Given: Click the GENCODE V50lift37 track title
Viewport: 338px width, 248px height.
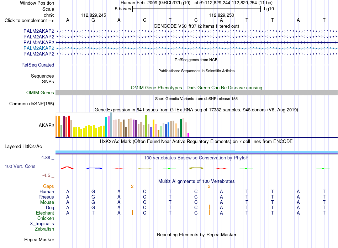Looking at the screenshot, I should click(196, 26).
